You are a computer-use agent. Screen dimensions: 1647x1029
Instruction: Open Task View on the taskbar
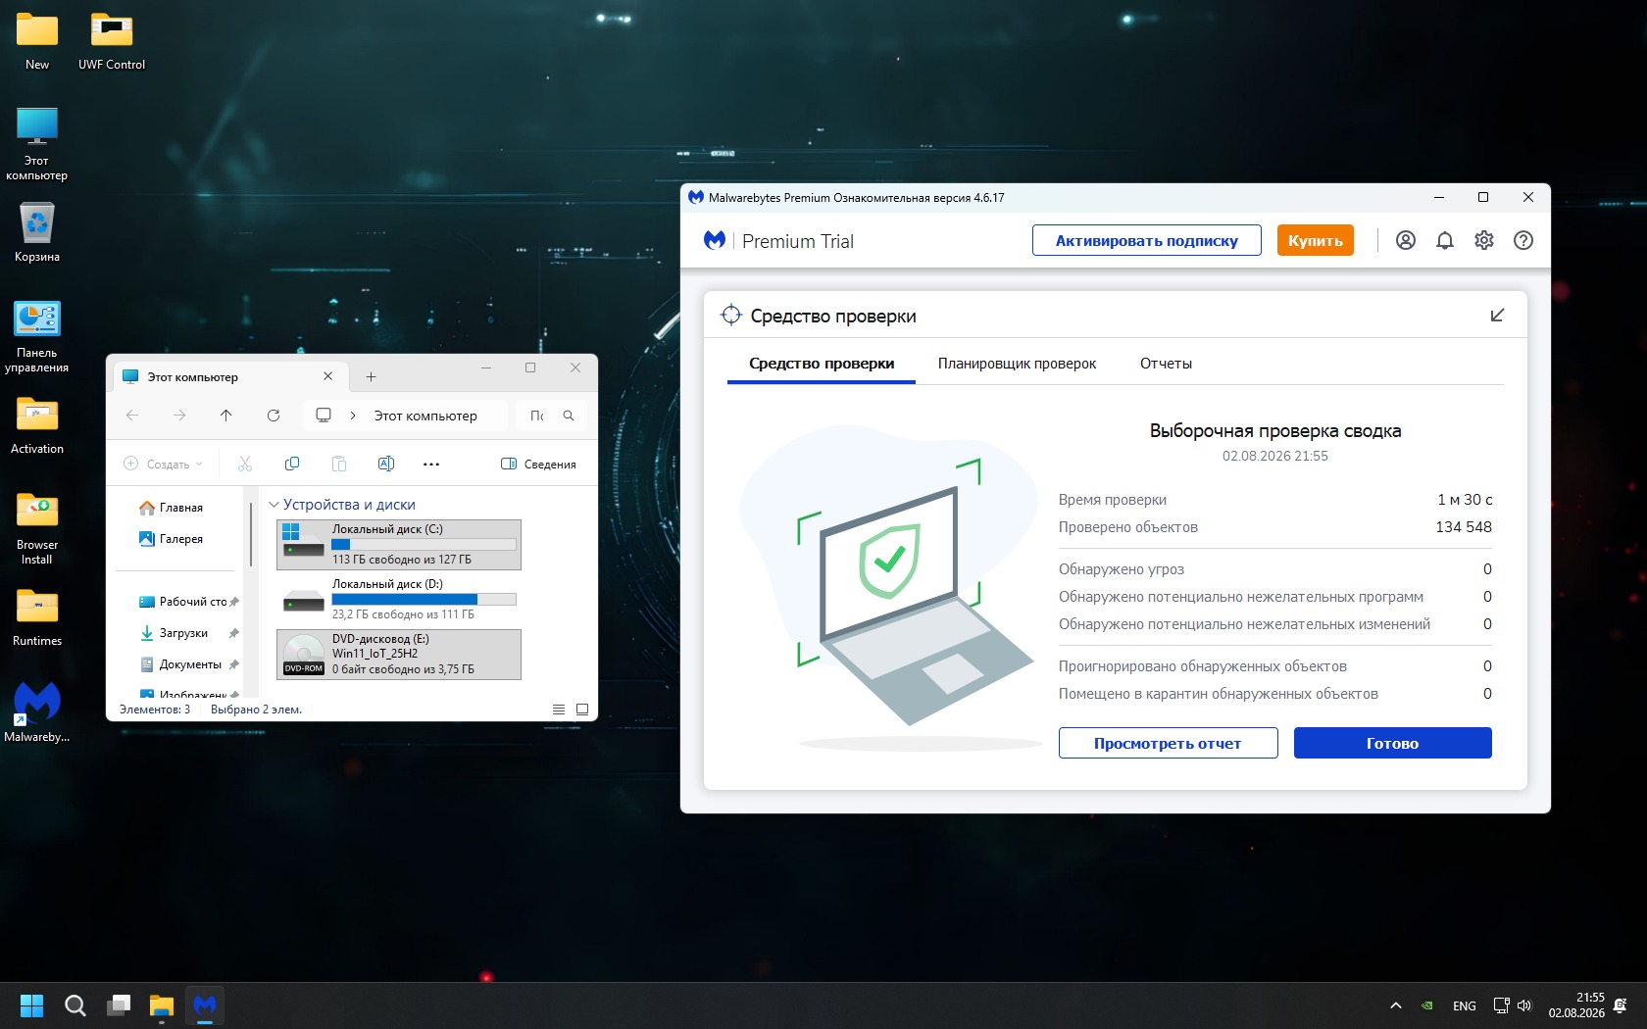[x=119, y=1005]
